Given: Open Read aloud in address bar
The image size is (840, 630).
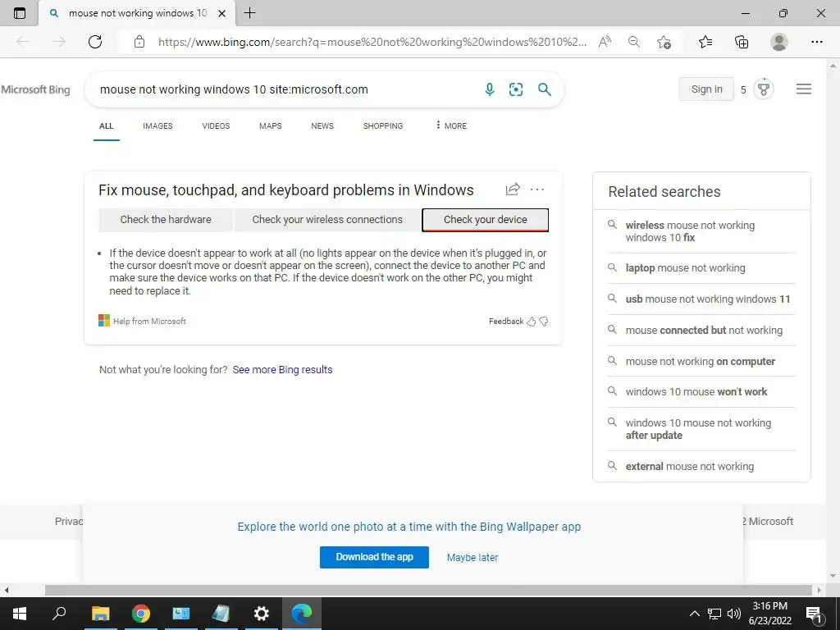Looking at the screenshot, I should click(605, 42).
